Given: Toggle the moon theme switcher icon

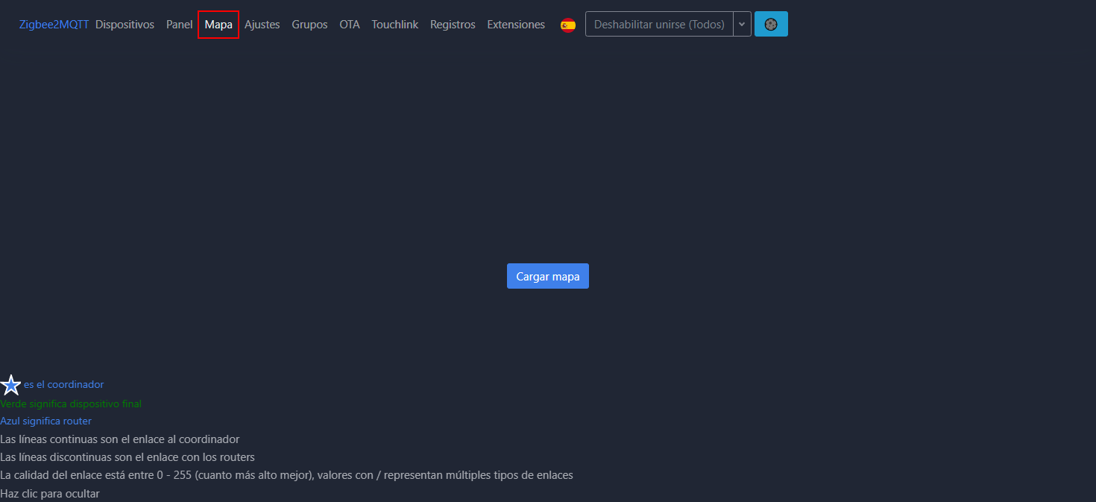Looking at the screenshot, I should tap(771, 25).
